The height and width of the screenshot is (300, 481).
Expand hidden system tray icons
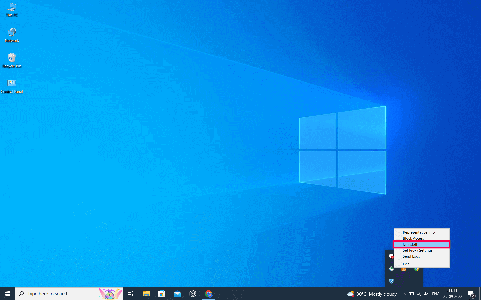[x=404, y=294]
